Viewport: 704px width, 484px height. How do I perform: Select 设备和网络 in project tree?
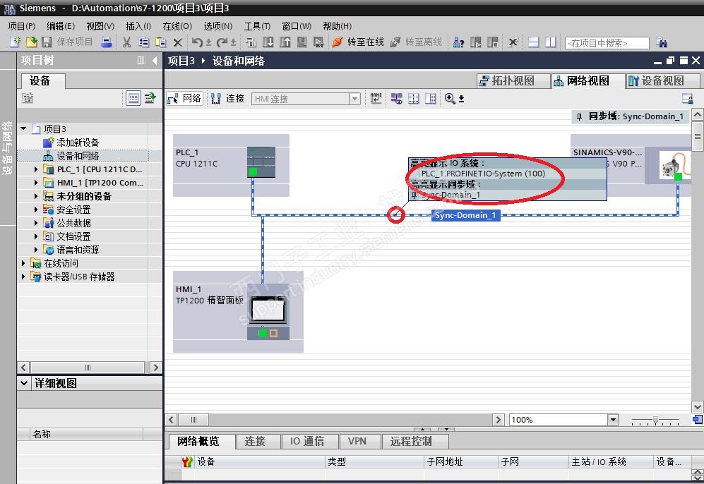(77, 156)
